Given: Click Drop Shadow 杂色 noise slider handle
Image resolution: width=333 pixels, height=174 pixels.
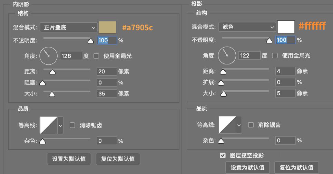Looking at the screenshot, I should click(x=221, y=141).
